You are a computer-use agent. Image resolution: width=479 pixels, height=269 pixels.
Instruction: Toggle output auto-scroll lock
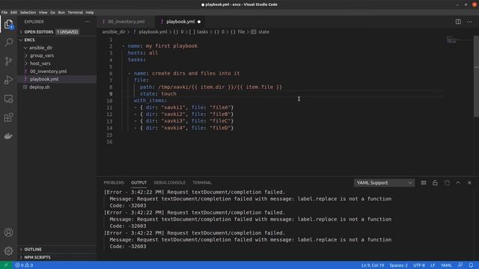(x=435, y=182)
